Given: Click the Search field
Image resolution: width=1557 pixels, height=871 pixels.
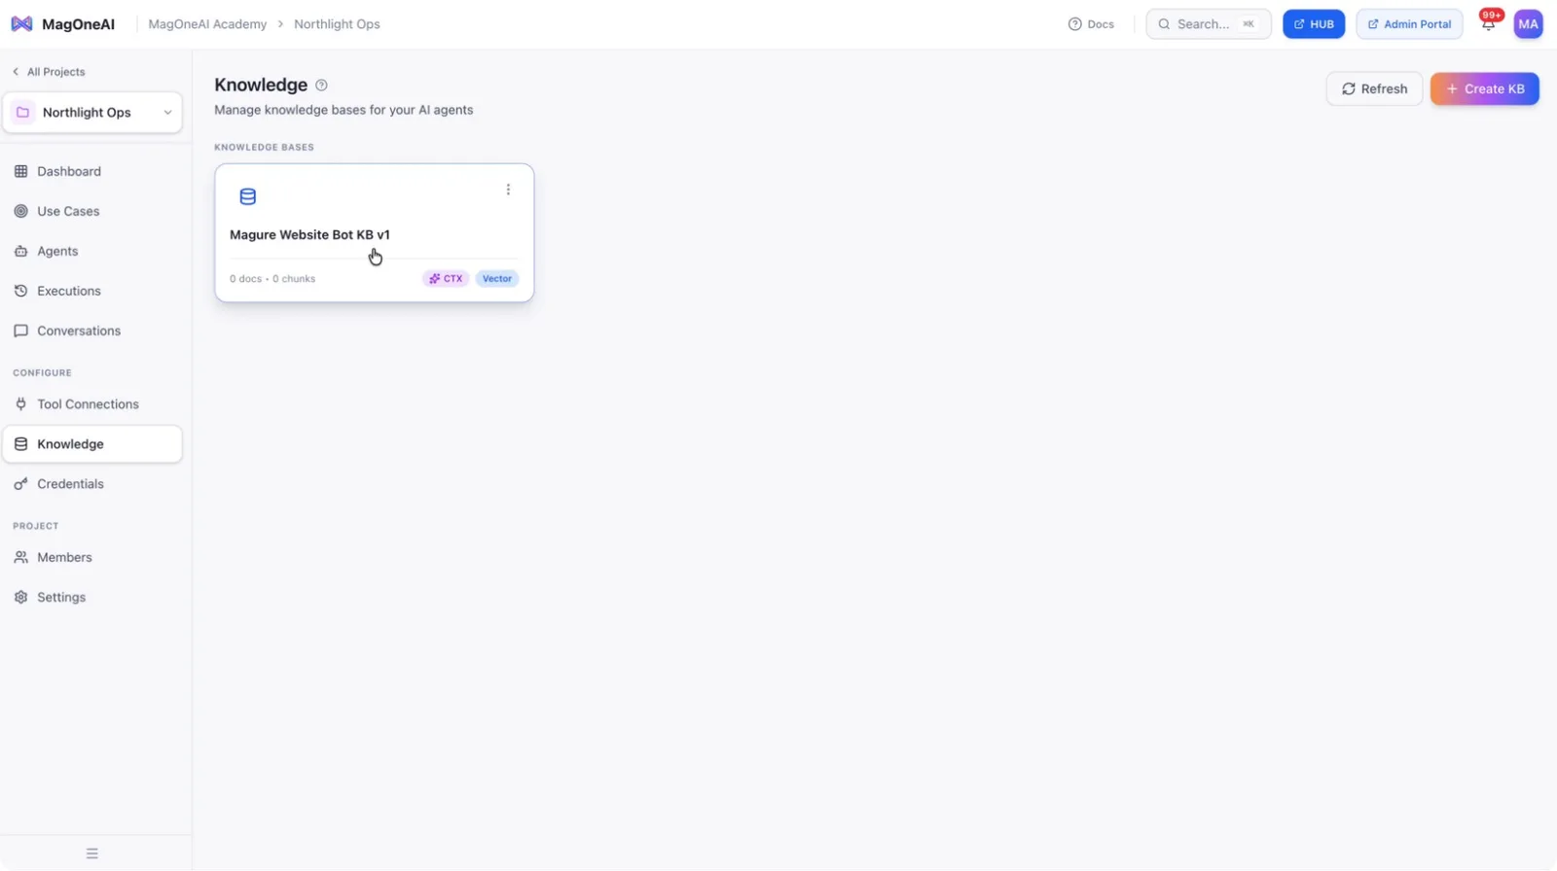Looking at the screenshot, I should coord(1208,24).
